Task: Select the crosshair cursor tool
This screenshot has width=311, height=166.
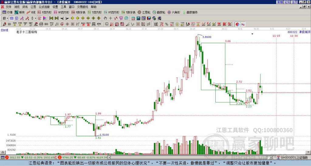Action: click(x=111, y=18)
